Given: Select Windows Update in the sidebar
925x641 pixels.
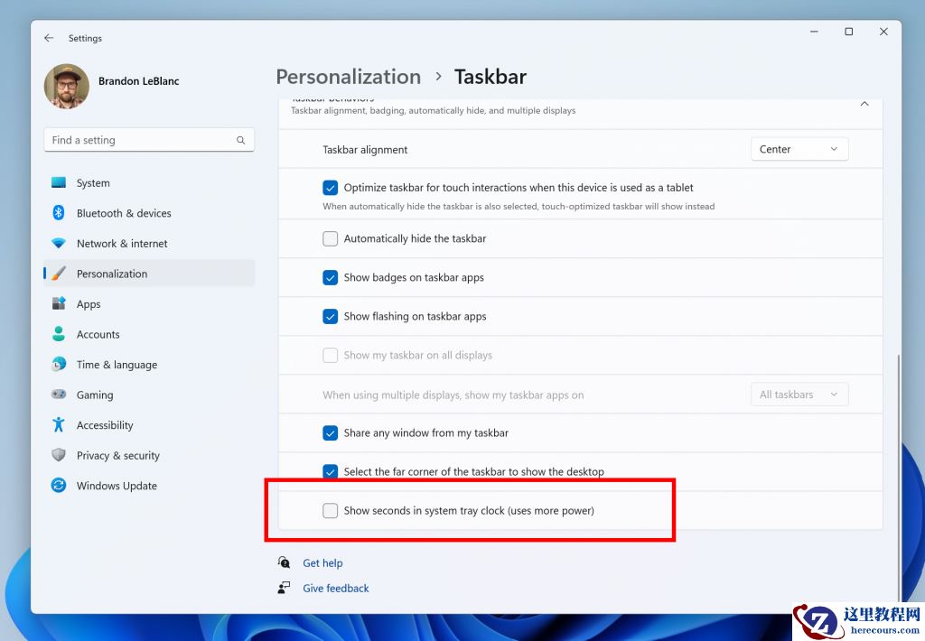Looking at the screenshot, I should [116, 486].
